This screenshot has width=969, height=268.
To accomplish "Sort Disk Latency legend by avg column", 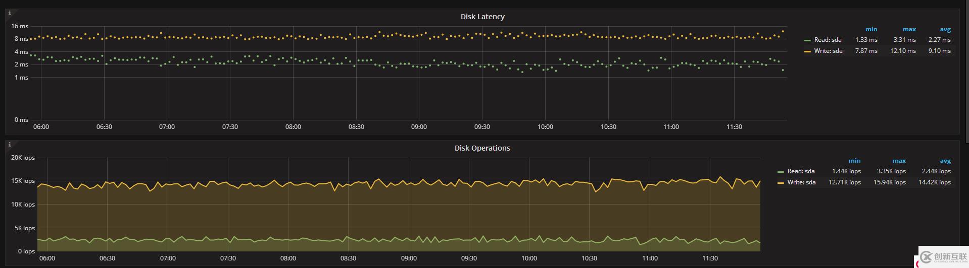I will coord(945,29).
